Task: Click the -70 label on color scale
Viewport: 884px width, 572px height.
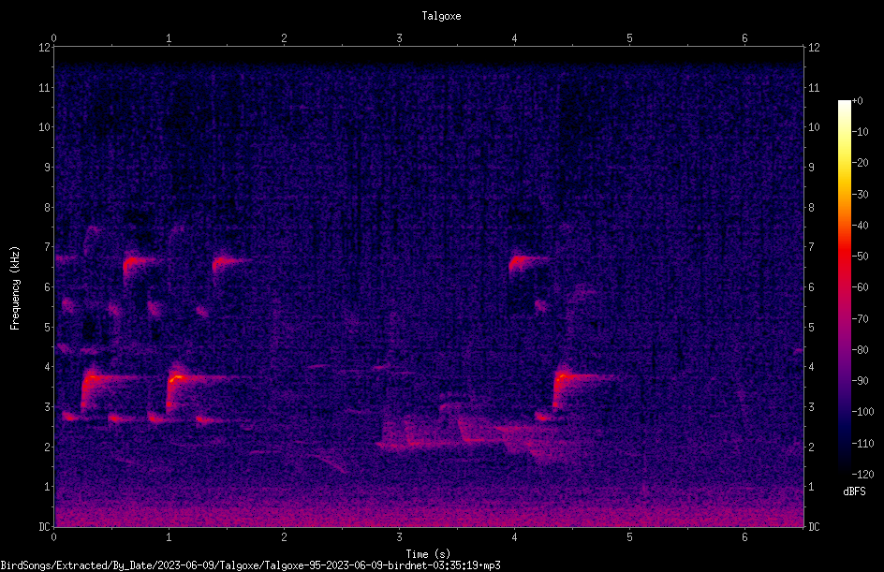Action: [861, 319]
